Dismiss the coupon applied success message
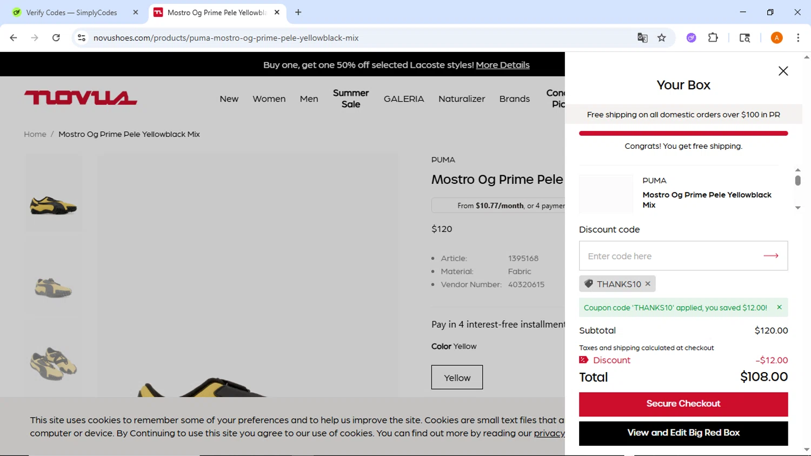811x456 pixels. tap(779, 307)
